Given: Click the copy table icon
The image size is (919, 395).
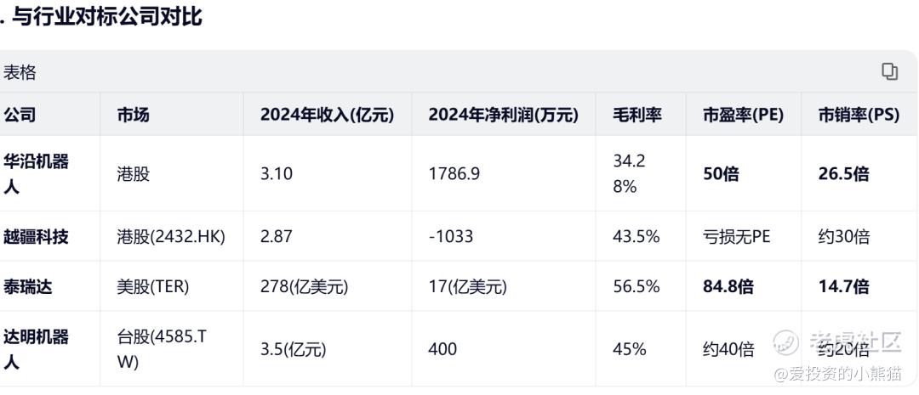Looking at the screenshot, I should [x=889, y=72].
